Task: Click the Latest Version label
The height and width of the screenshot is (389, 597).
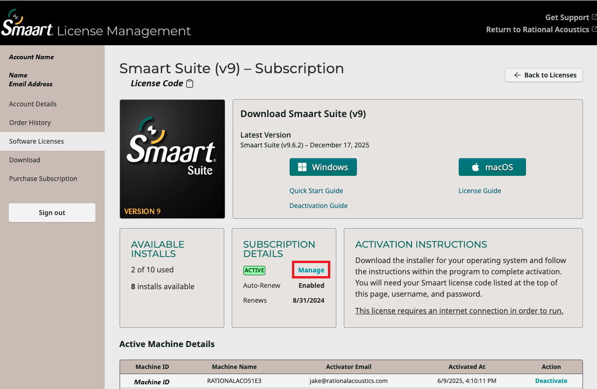Action: pos(265,135)
